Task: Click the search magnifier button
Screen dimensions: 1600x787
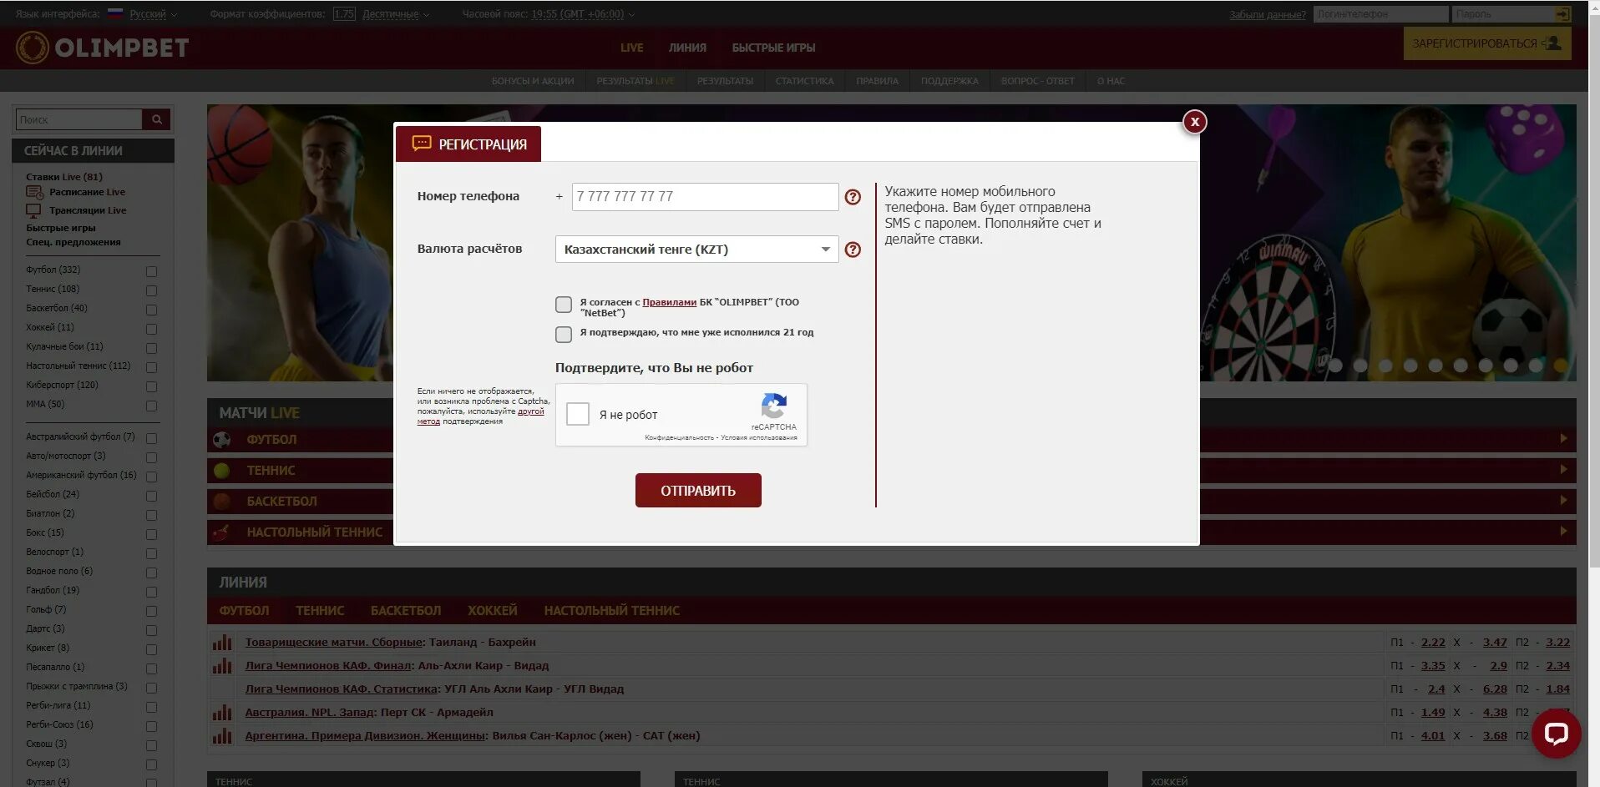Action: 156,119
